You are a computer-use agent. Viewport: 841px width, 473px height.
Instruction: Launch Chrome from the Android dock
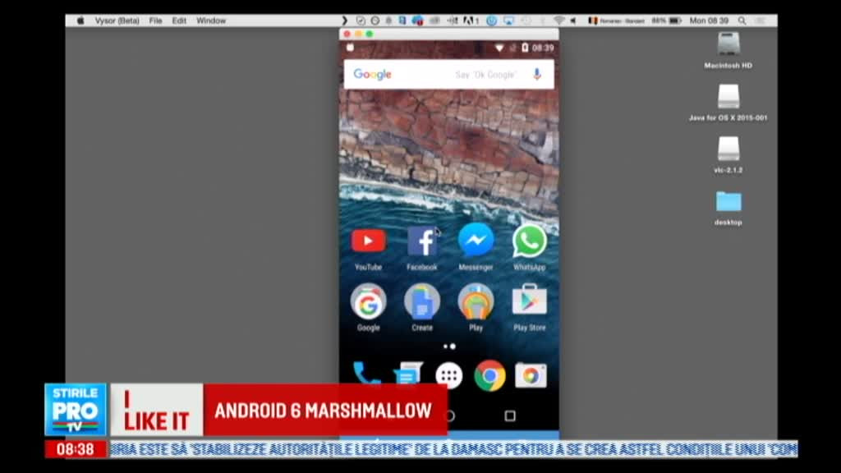pyautogui.click(x=489, y=374)
